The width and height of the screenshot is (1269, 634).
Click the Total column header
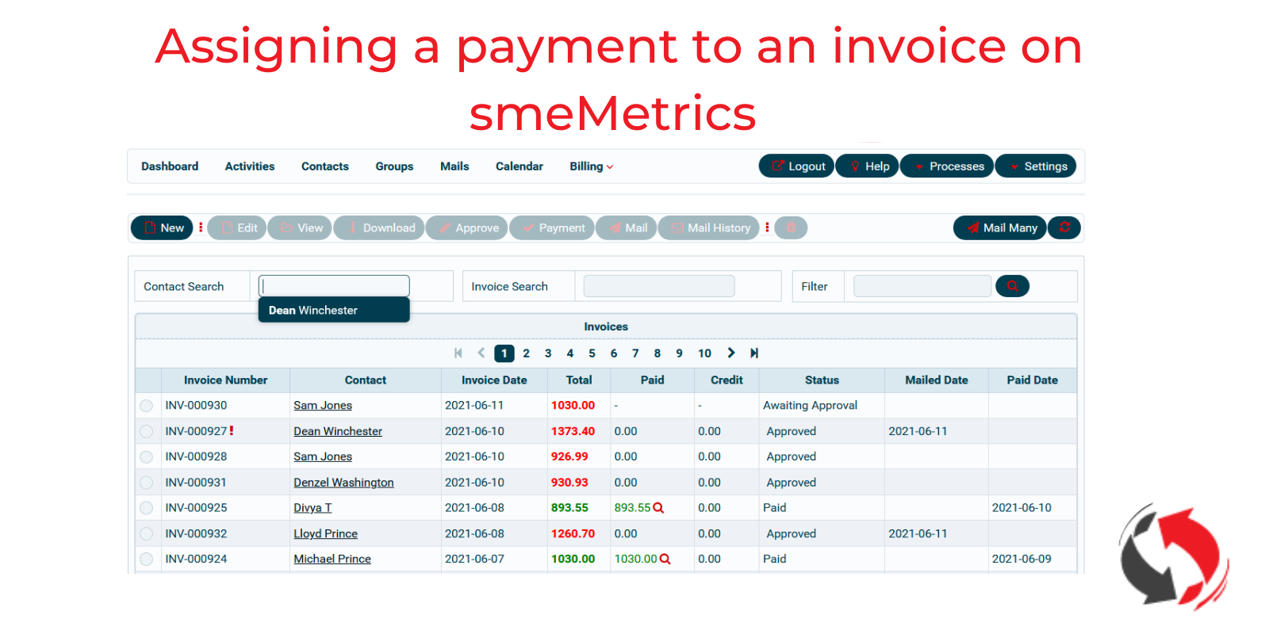pyautogui.click(x=579, y=380)
